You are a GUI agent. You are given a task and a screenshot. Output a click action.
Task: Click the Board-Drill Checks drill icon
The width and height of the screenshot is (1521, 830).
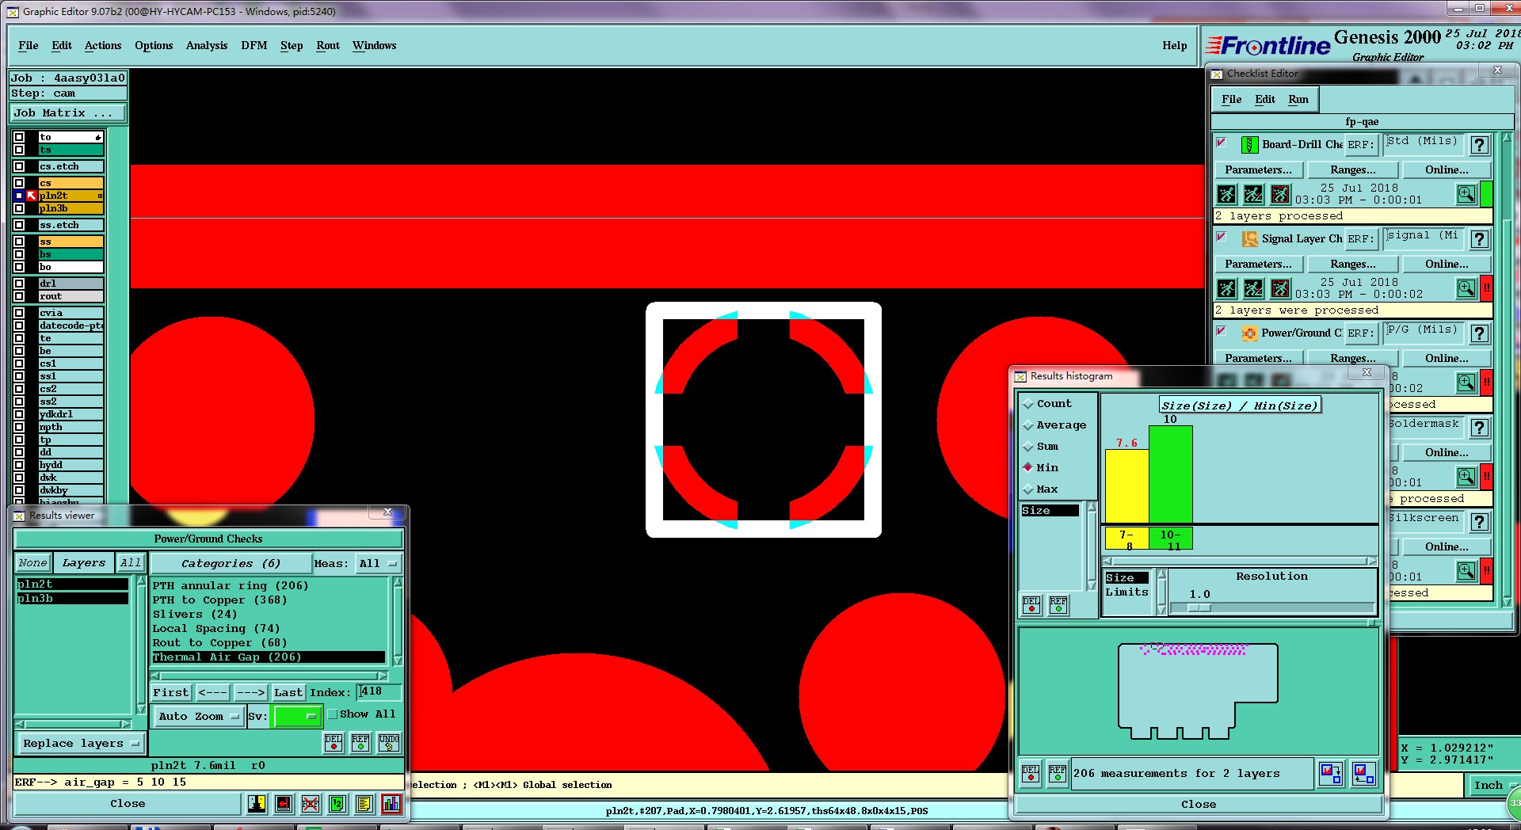point(1249,145)
